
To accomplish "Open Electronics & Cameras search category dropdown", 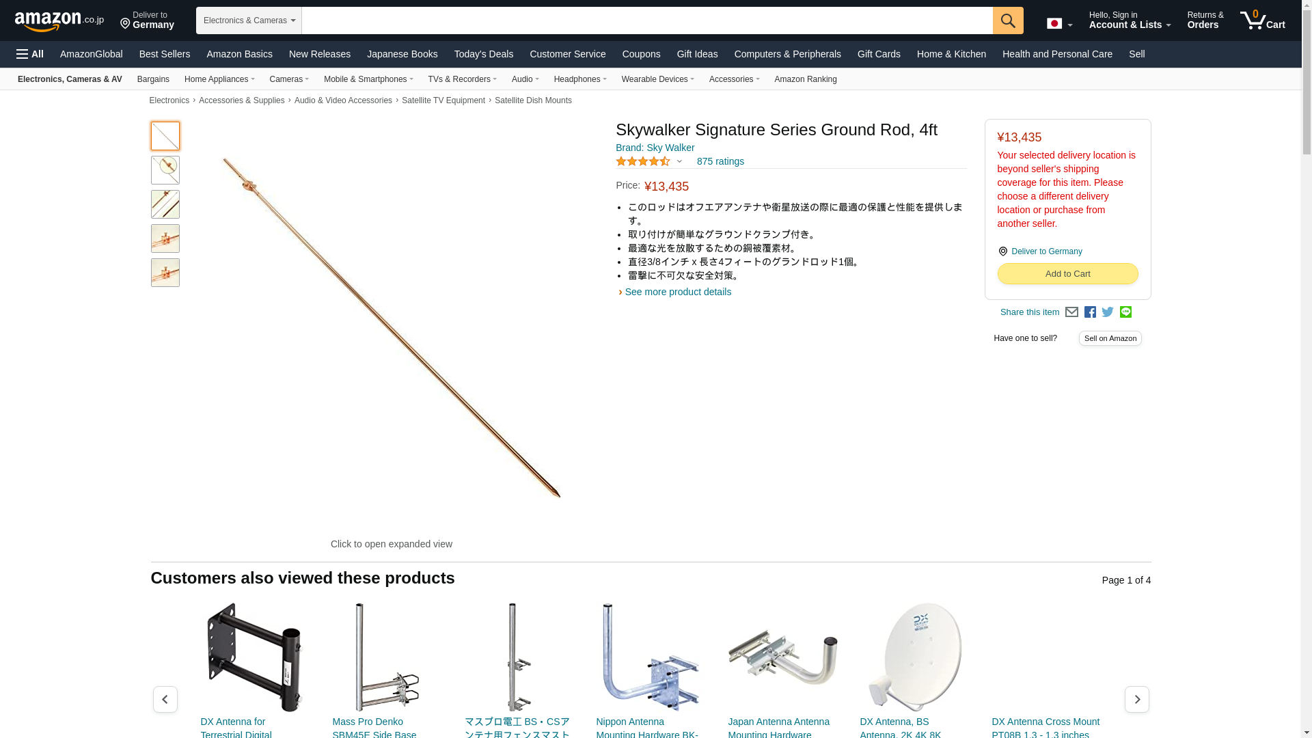I will point(249,20).
